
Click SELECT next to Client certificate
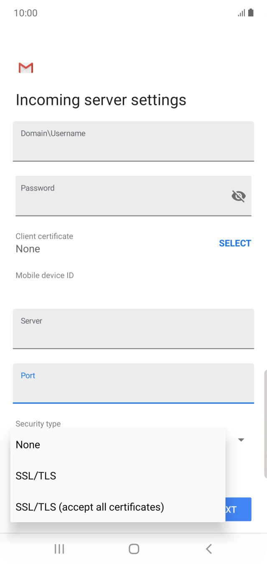[235, 243]
